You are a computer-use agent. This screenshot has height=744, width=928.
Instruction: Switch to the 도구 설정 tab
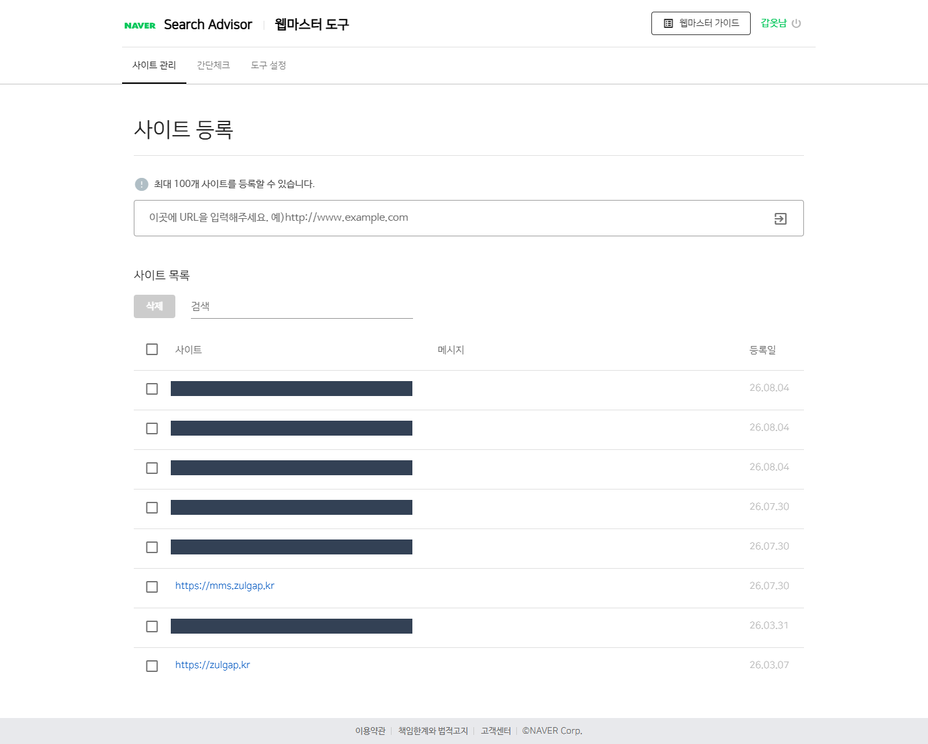point(268,66)
